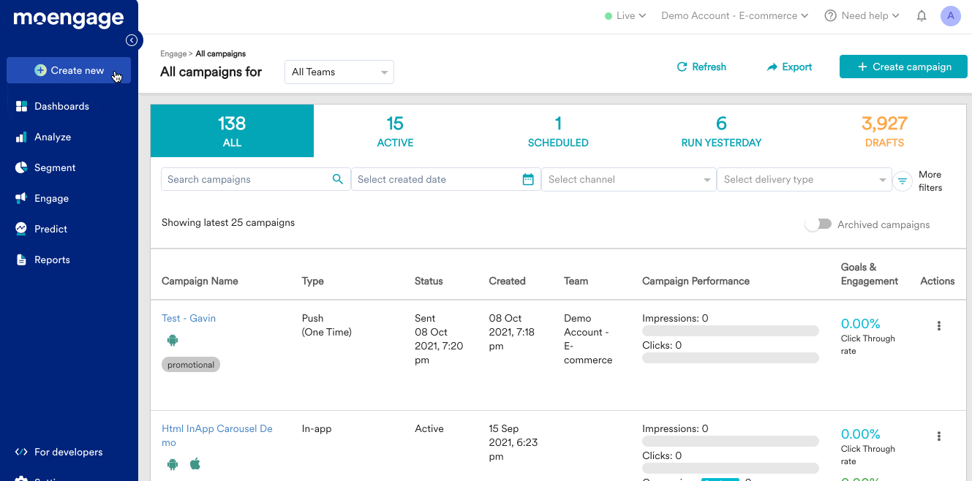This screenshot has height=481, width=972.
Task: Click the notifications bell icon
Action: (921, 15)
